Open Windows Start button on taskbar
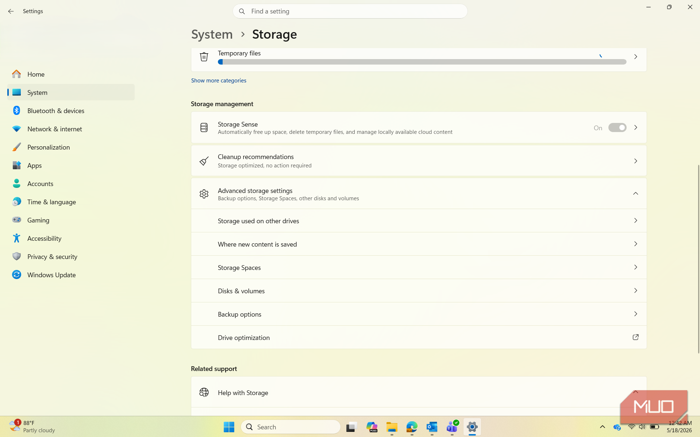Image resolution: width=700 pixels, height=437 pixels. pos(229,427)
